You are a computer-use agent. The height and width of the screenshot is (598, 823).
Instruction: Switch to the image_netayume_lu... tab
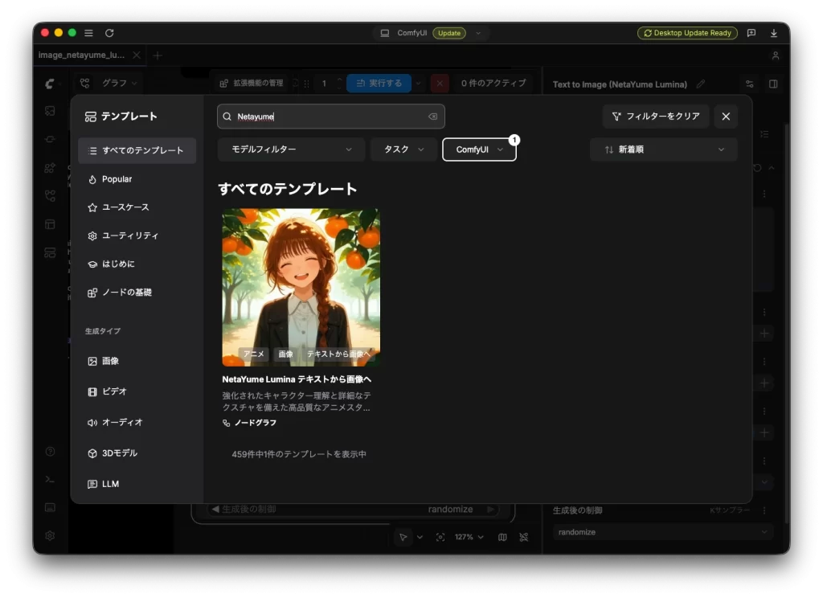(x=81, y=55)
